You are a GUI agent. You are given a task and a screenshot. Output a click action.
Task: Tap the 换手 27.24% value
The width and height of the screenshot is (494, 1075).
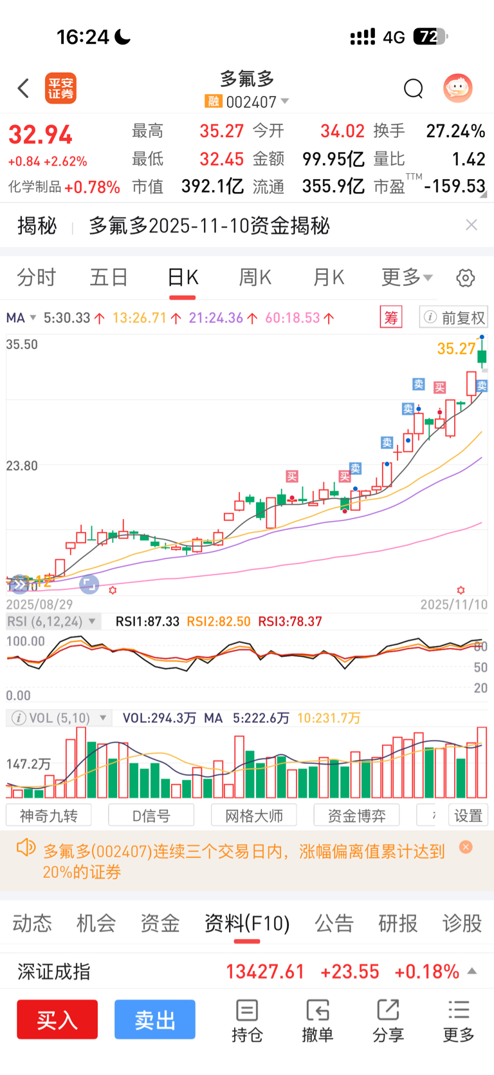455,131
